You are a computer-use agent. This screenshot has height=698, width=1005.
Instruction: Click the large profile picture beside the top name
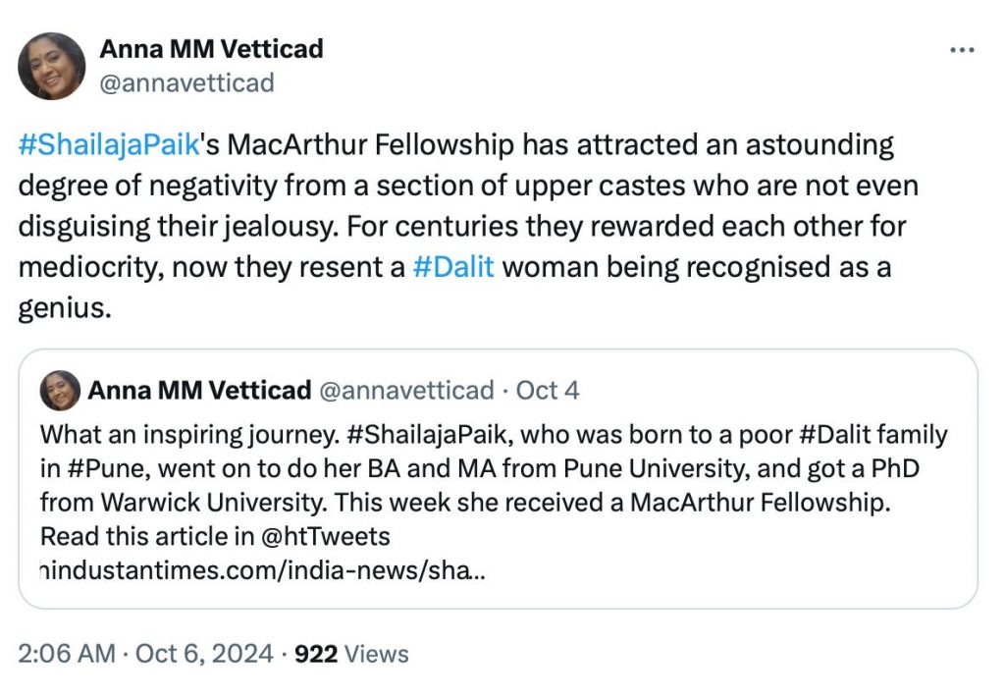52,66
